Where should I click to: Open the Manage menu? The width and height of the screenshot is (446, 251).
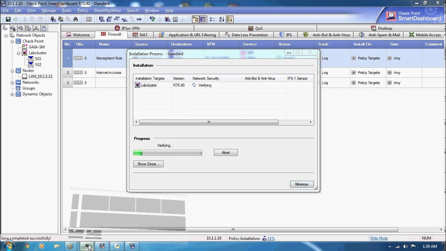49,10
